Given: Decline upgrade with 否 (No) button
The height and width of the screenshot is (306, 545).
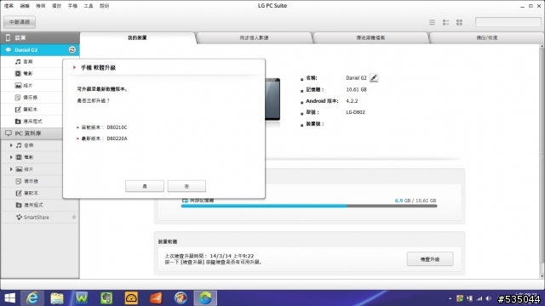Looking at the screenshot, I should pos(186,186).
